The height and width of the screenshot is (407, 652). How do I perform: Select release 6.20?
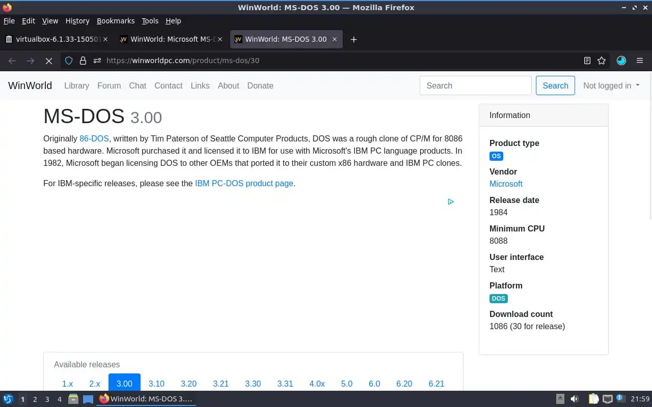tap(404, 384)
